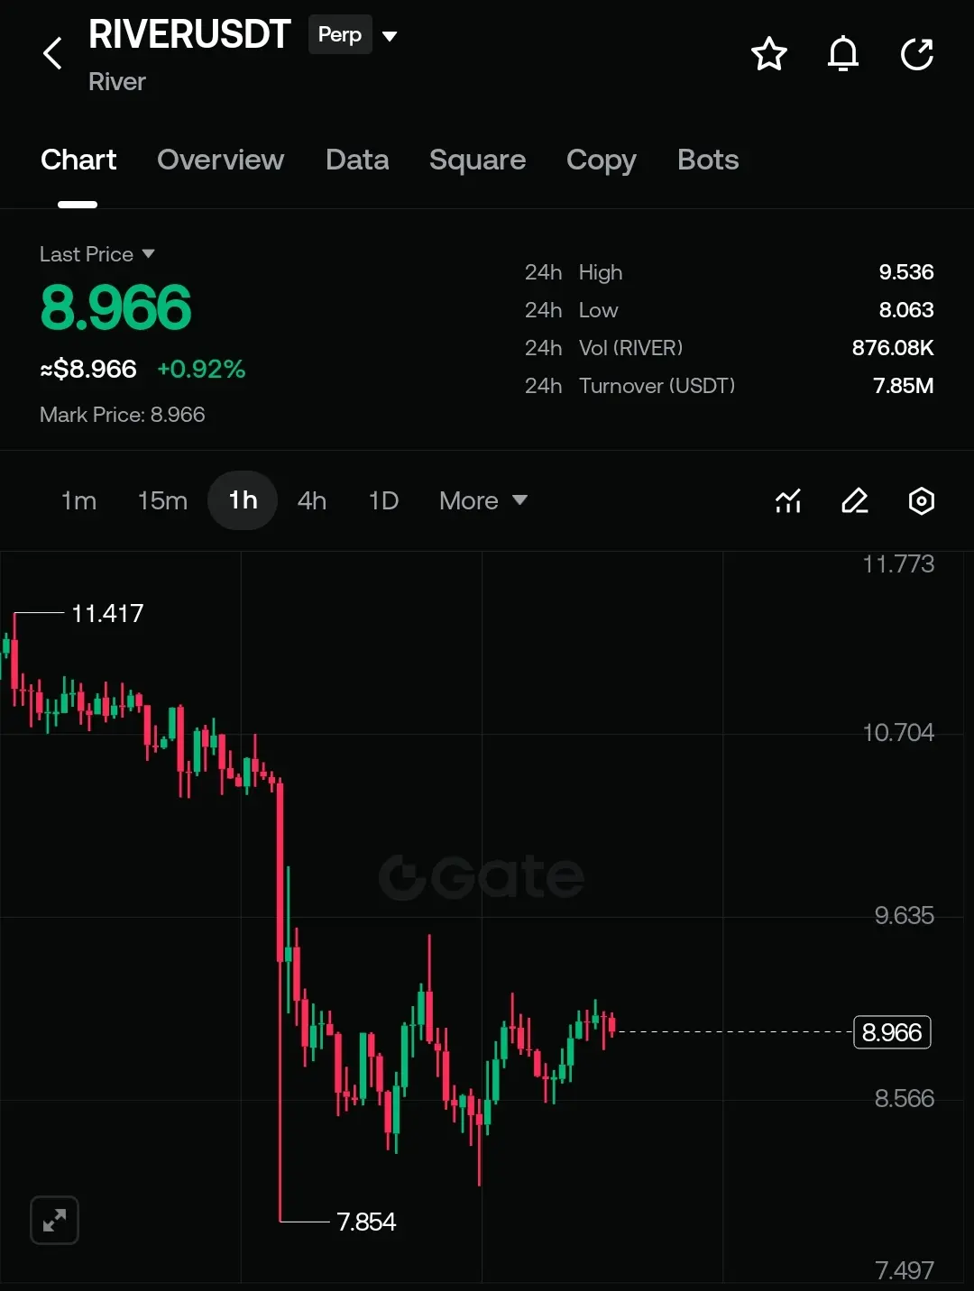This screenshot has width=974, height=1291.
Task: Tap the 24h Turnover value 7.85M
Action: pyautogui.click(x=904, y=386)
